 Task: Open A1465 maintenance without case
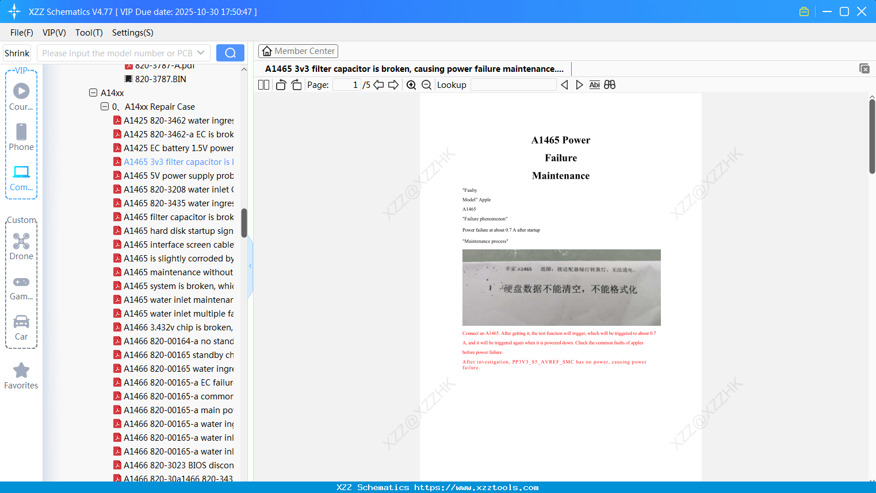pos(173,272)
